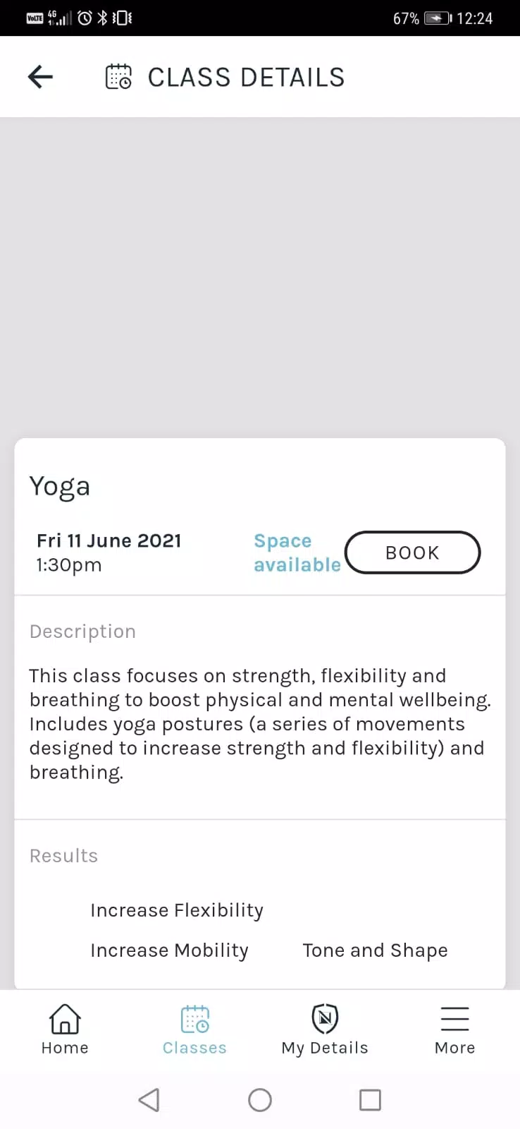
Task: Book the Yoga class
Action: (x=412, y=553)
